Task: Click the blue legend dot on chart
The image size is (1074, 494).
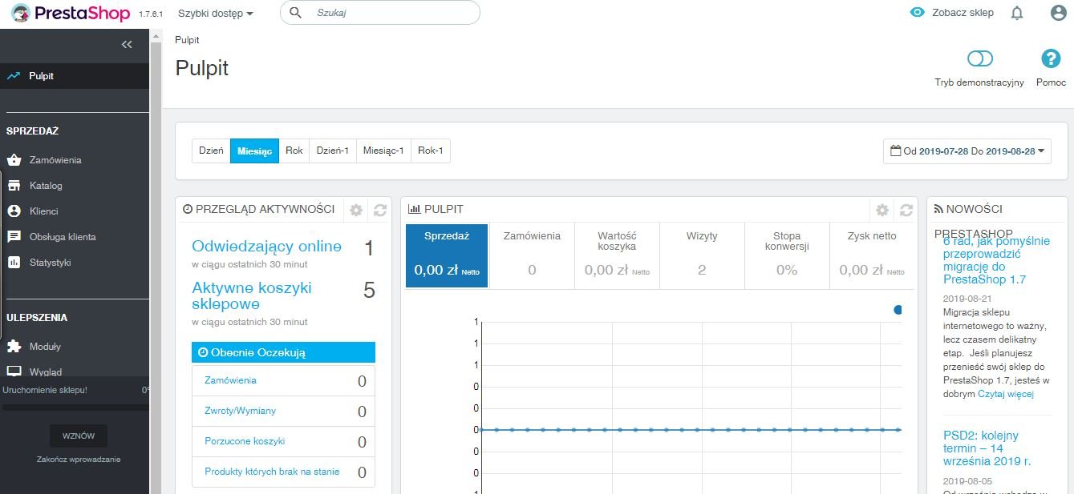Action: click(x=898, y=310)
